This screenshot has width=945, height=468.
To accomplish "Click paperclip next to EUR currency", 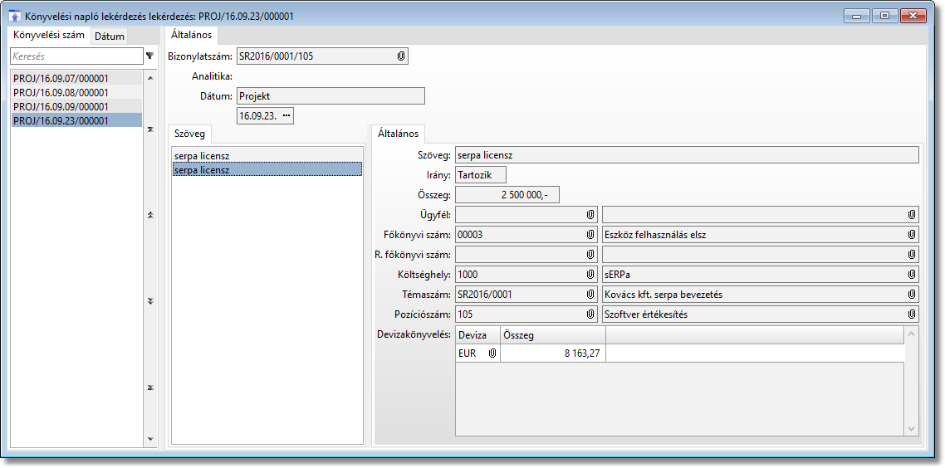I will tap(492, 353).
